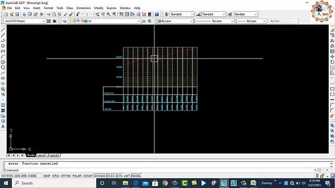
Task: Select the Multiline Text tool
Action: [x=3, y=126]
